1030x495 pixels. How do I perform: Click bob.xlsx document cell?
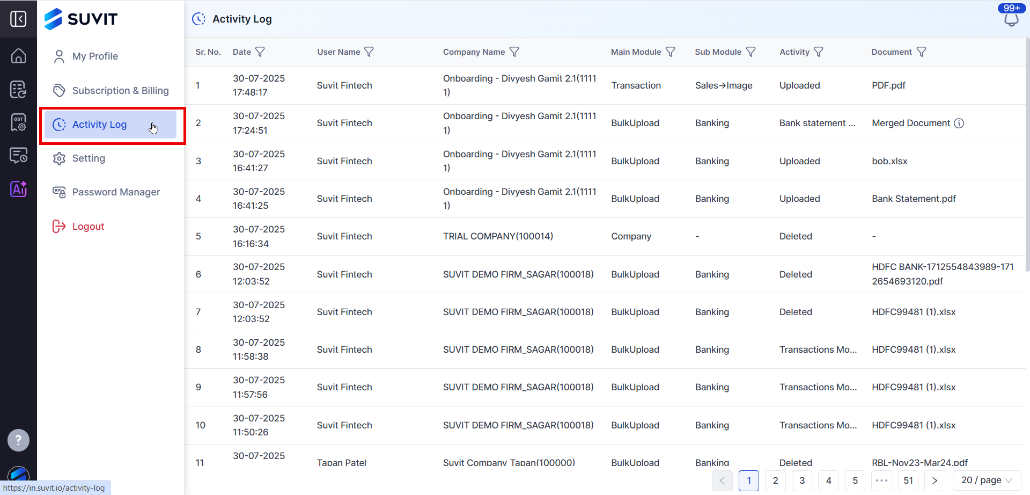click(889, 161)
